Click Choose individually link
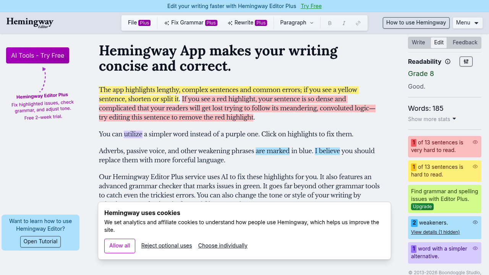This screenshot has height=275, width=489. tap(223, 246)
